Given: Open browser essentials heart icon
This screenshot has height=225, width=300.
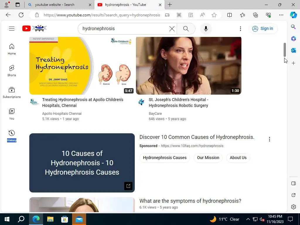Looking at the screenshot, I should point(268,15).
